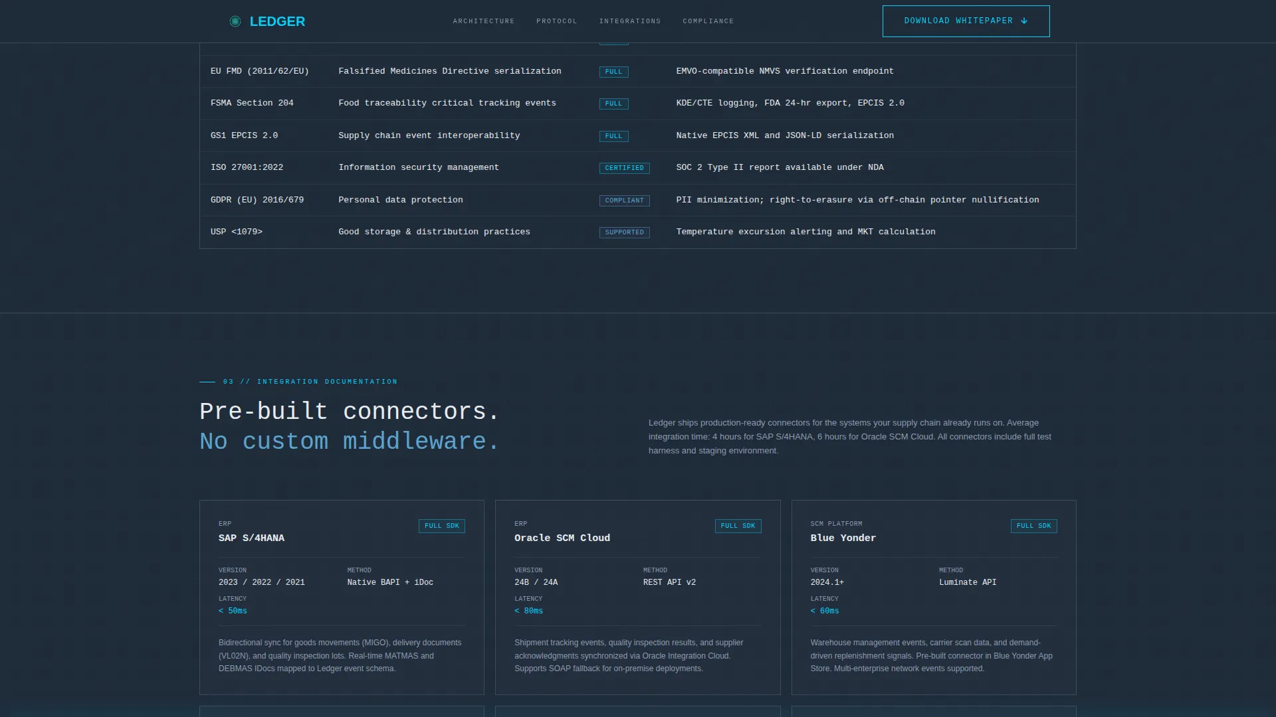The image size is (1276, 717).
Task: Click the '< 50ms' latency value
Action: (x=233, y=611)
